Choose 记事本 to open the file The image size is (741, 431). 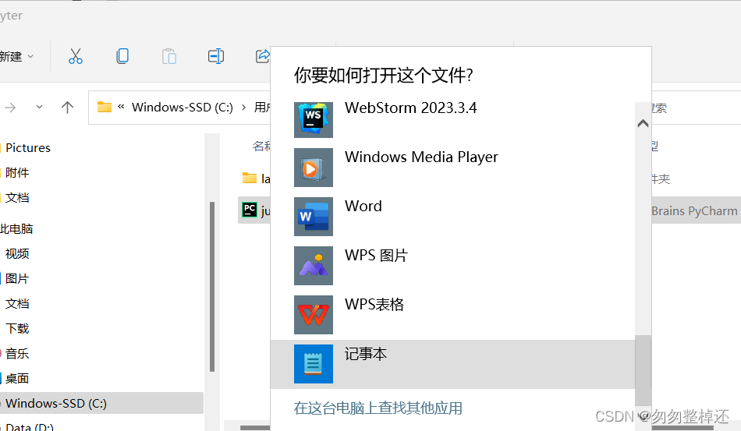[453, 365]
